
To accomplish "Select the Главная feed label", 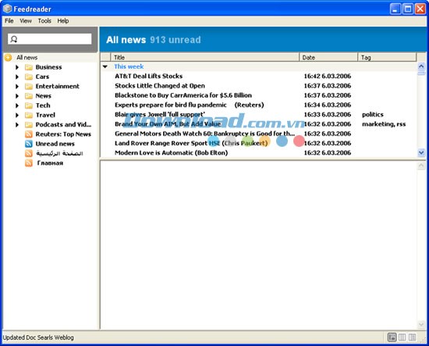I will (x=50, y=163).
